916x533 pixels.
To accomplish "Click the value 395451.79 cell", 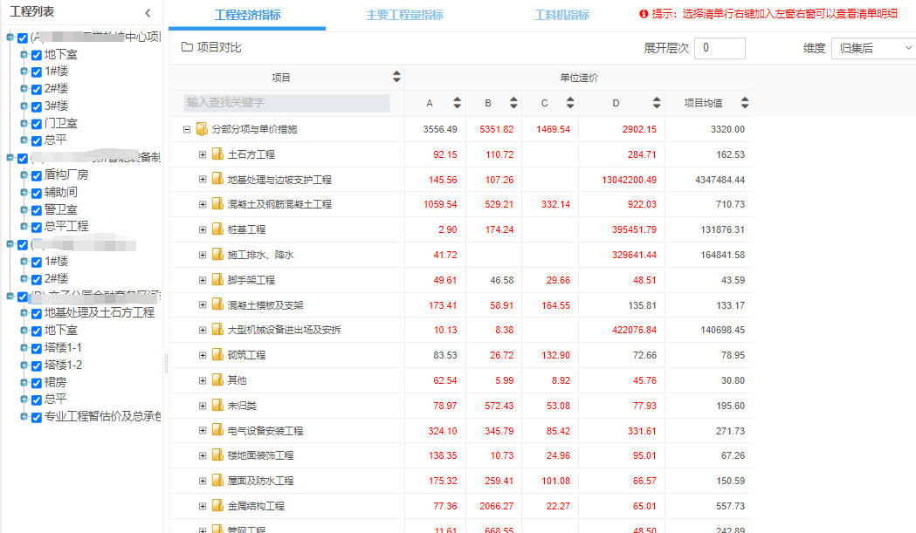I will click(634, 229).
